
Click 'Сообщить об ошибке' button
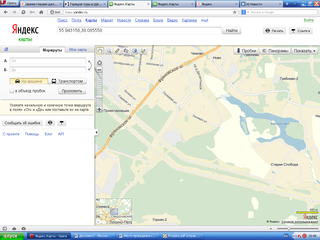[x=22, y=123]
